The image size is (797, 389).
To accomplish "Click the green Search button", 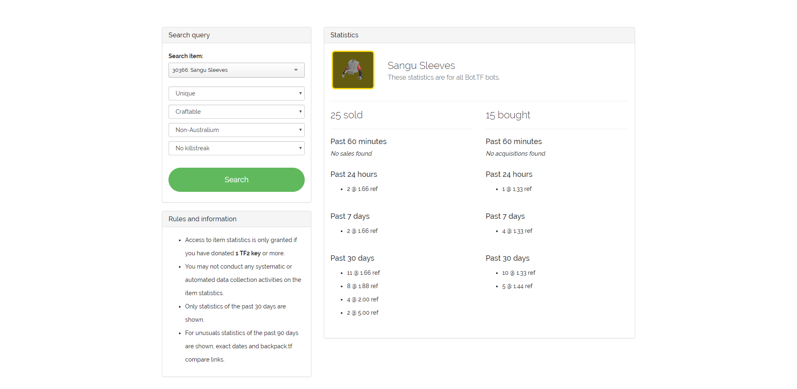I will [x=237, y=180].
